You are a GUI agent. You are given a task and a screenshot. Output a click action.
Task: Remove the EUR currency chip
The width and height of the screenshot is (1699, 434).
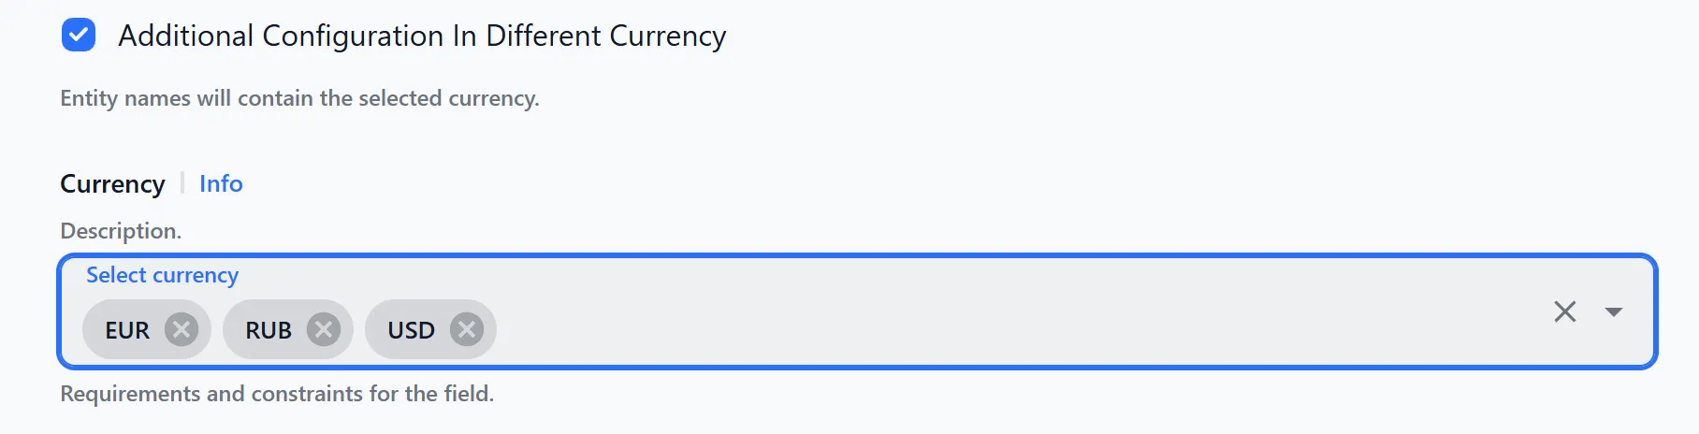click(182, 329)
